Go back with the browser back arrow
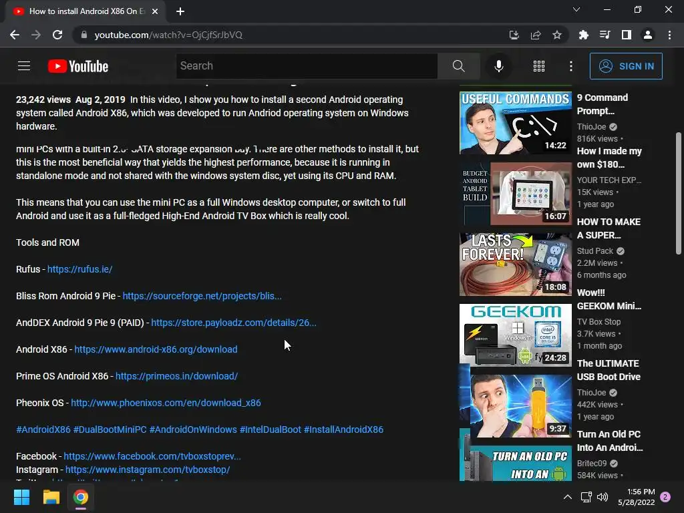 (x=15, y=35)
